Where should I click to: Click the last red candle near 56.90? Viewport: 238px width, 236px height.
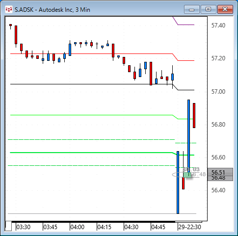194,115
